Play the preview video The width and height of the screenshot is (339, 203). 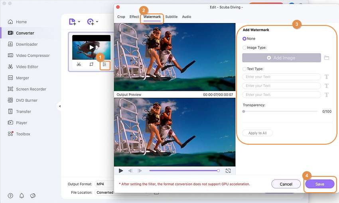[121, 171]
